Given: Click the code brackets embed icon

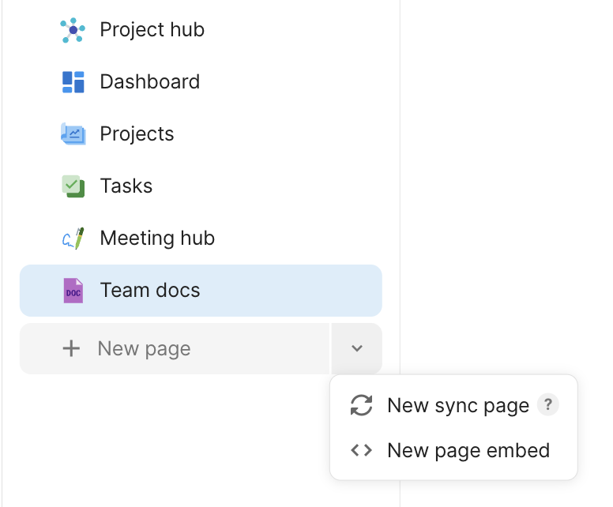Looking at the screenshot, I should pyautogui.click(x=361, y=451).
